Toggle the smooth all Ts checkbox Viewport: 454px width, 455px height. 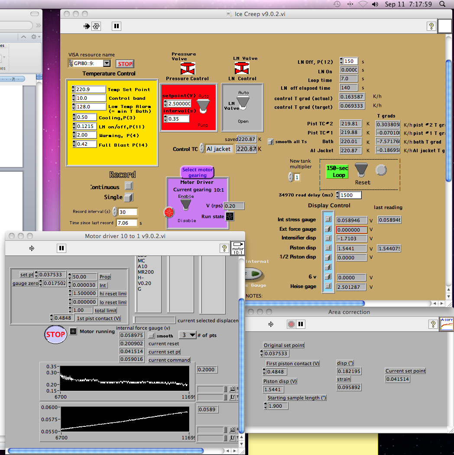click(x=271, y=141)
